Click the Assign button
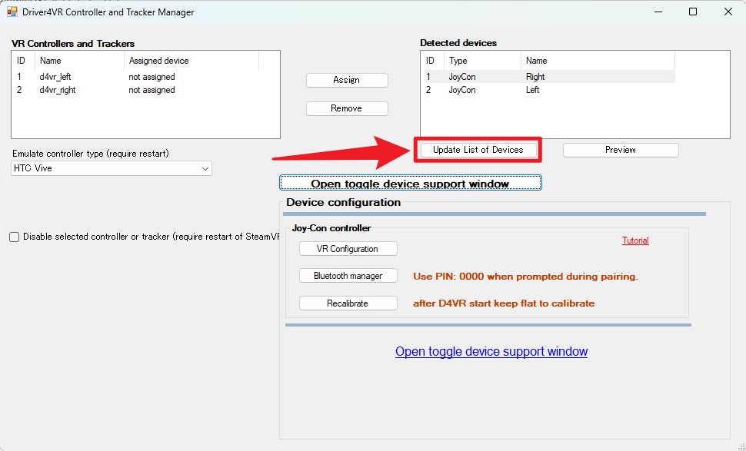Viewport: 746px width, 451px height. [x=347, y=81]
